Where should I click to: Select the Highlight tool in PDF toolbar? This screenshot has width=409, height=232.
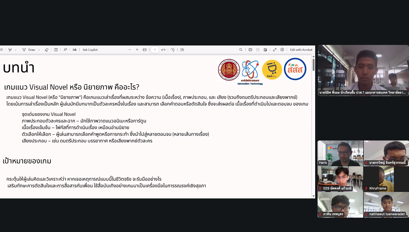(x=10, y=50)
